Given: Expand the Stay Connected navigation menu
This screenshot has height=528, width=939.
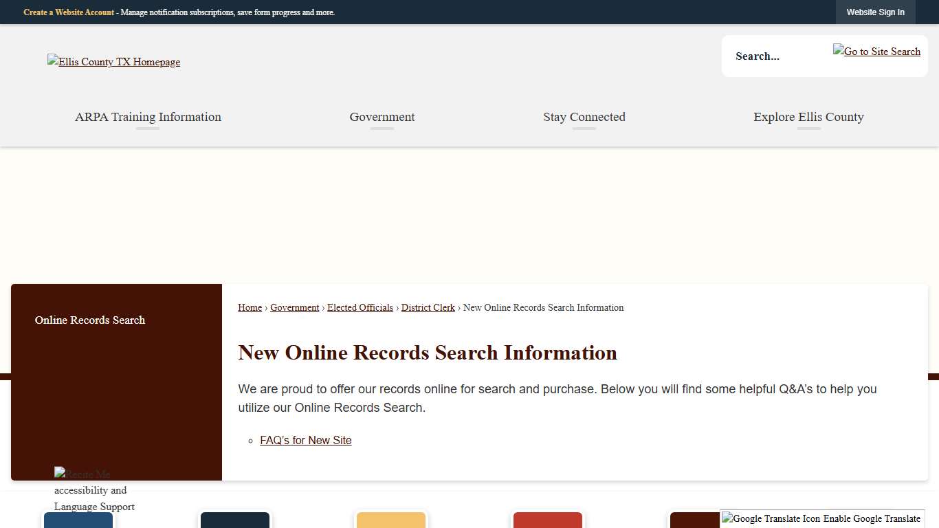Looking at the screenshot, I should pos(584,117).
